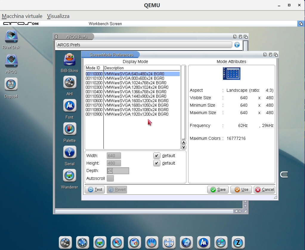This screenshot has height=250, width=305.
Task: Select mode VMWareSVGA:1440x900x24 BGR0
Action: (x=132, y=96)
